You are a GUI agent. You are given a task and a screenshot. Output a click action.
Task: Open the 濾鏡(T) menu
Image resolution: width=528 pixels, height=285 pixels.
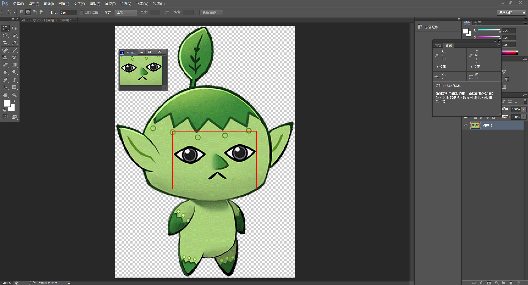click(x=110, y=4)
